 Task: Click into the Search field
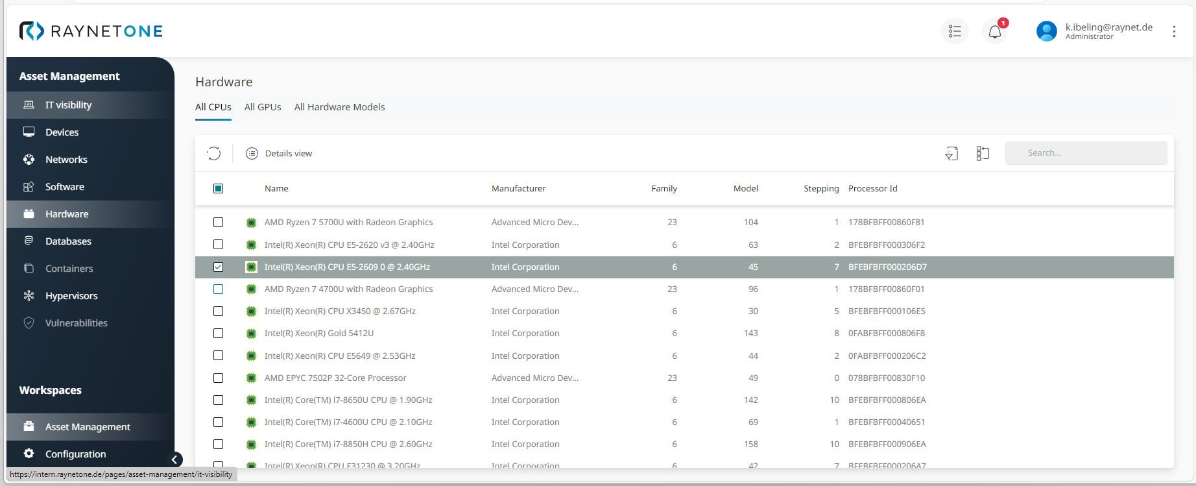[1086, 153]
